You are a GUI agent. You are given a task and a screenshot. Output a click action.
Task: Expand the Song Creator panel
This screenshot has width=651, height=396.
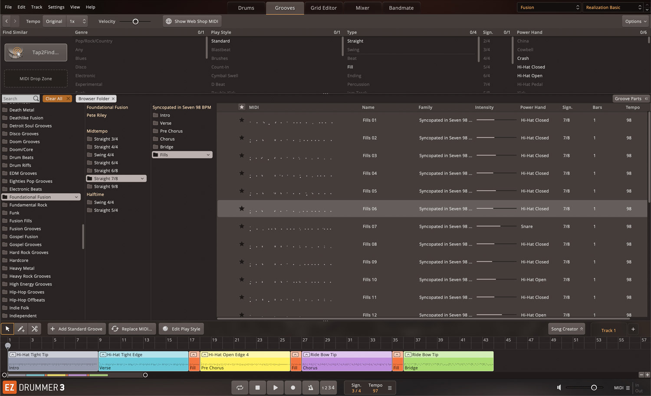tap(566, 329)
